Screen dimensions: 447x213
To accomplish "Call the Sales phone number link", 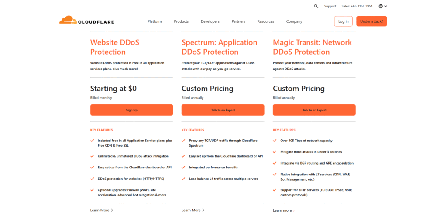I will click(x=357, y=6).
